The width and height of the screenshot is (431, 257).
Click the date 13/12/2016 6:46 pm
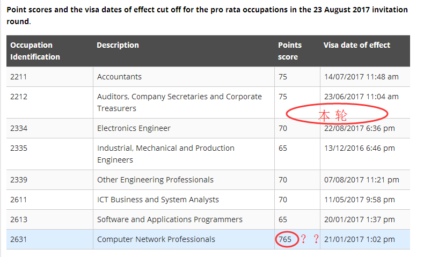point(360,148)
